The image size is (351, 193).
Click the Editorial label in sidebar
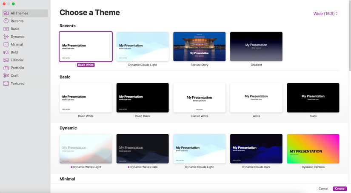click(x=17, y=60)
